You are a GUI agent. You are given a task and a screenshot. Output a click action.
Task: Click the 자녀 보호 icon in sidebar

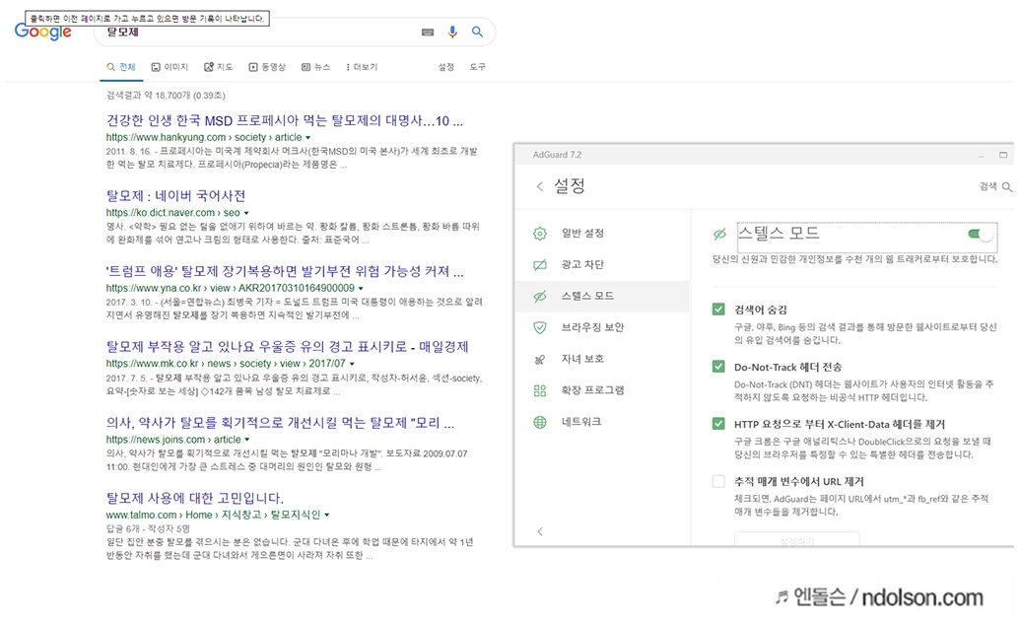coord(540,359)
